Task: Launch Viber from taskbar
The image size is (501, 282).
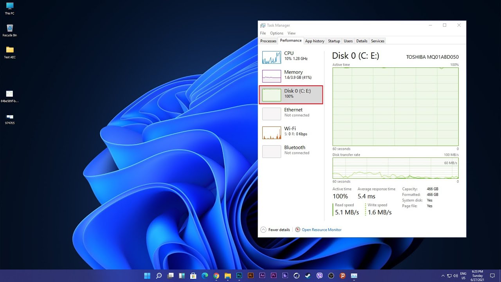Action: (x=319, y=276)
